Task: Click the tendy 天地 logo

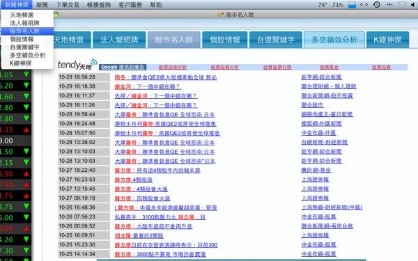Action: (x=77, y=64)
